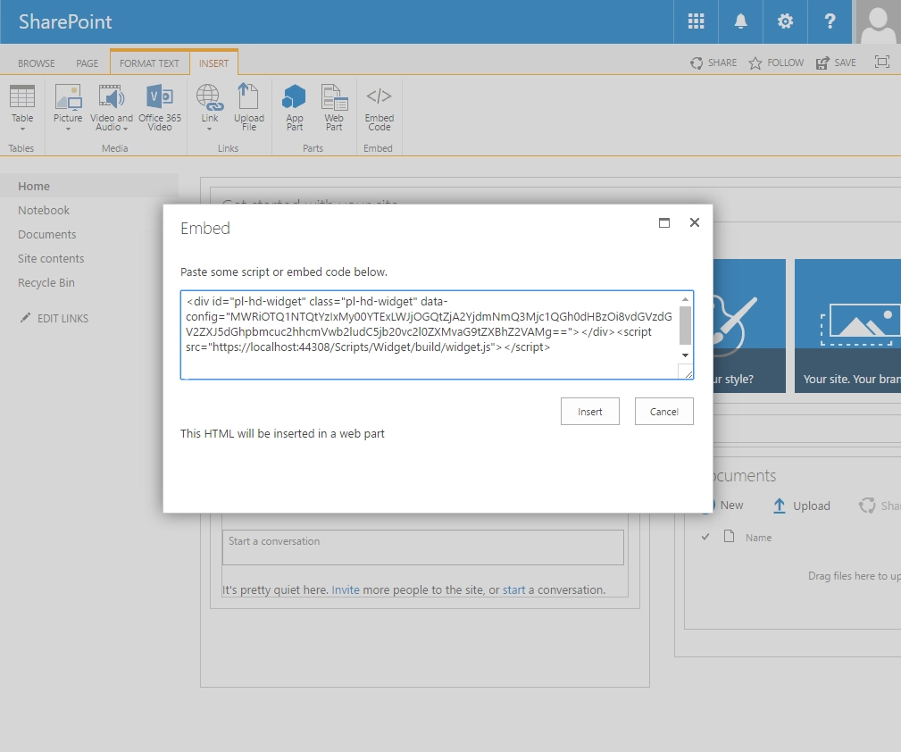
Task: Select the INSERT tab
Action: pyautogui.click(x=213, y=63)
